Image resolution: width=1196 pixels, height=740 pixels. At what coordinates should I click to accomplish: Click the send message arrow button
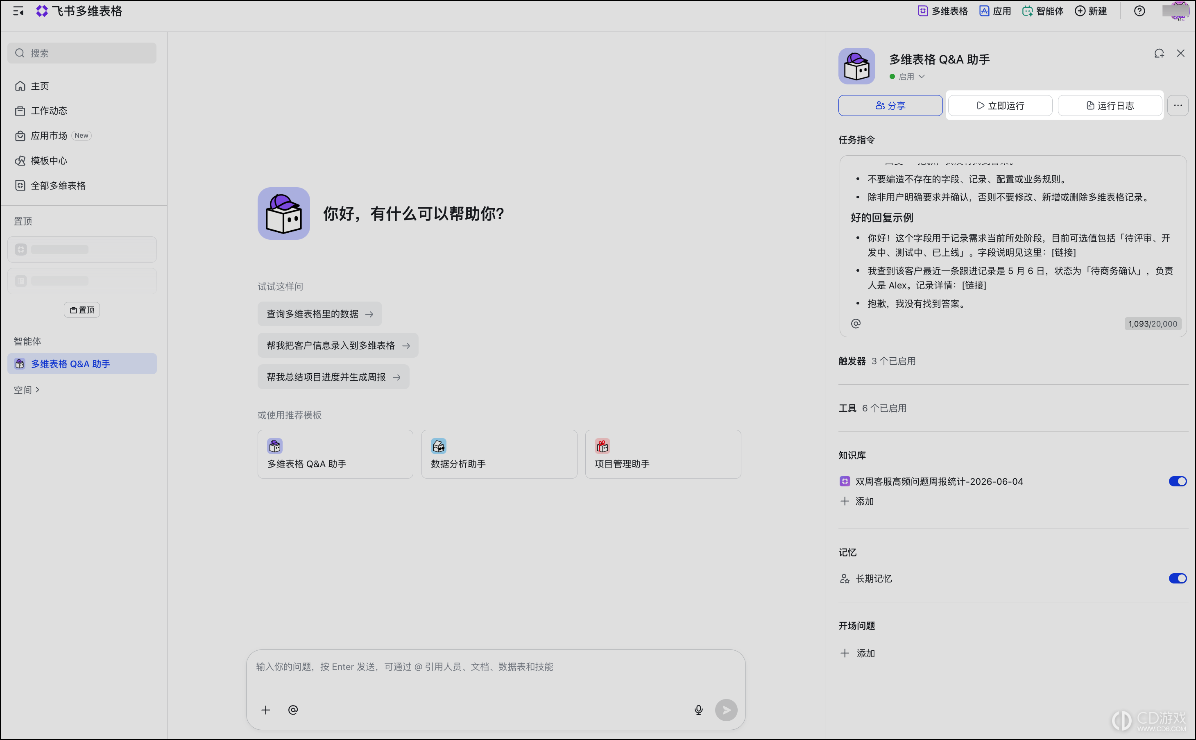tap(726, 710)
